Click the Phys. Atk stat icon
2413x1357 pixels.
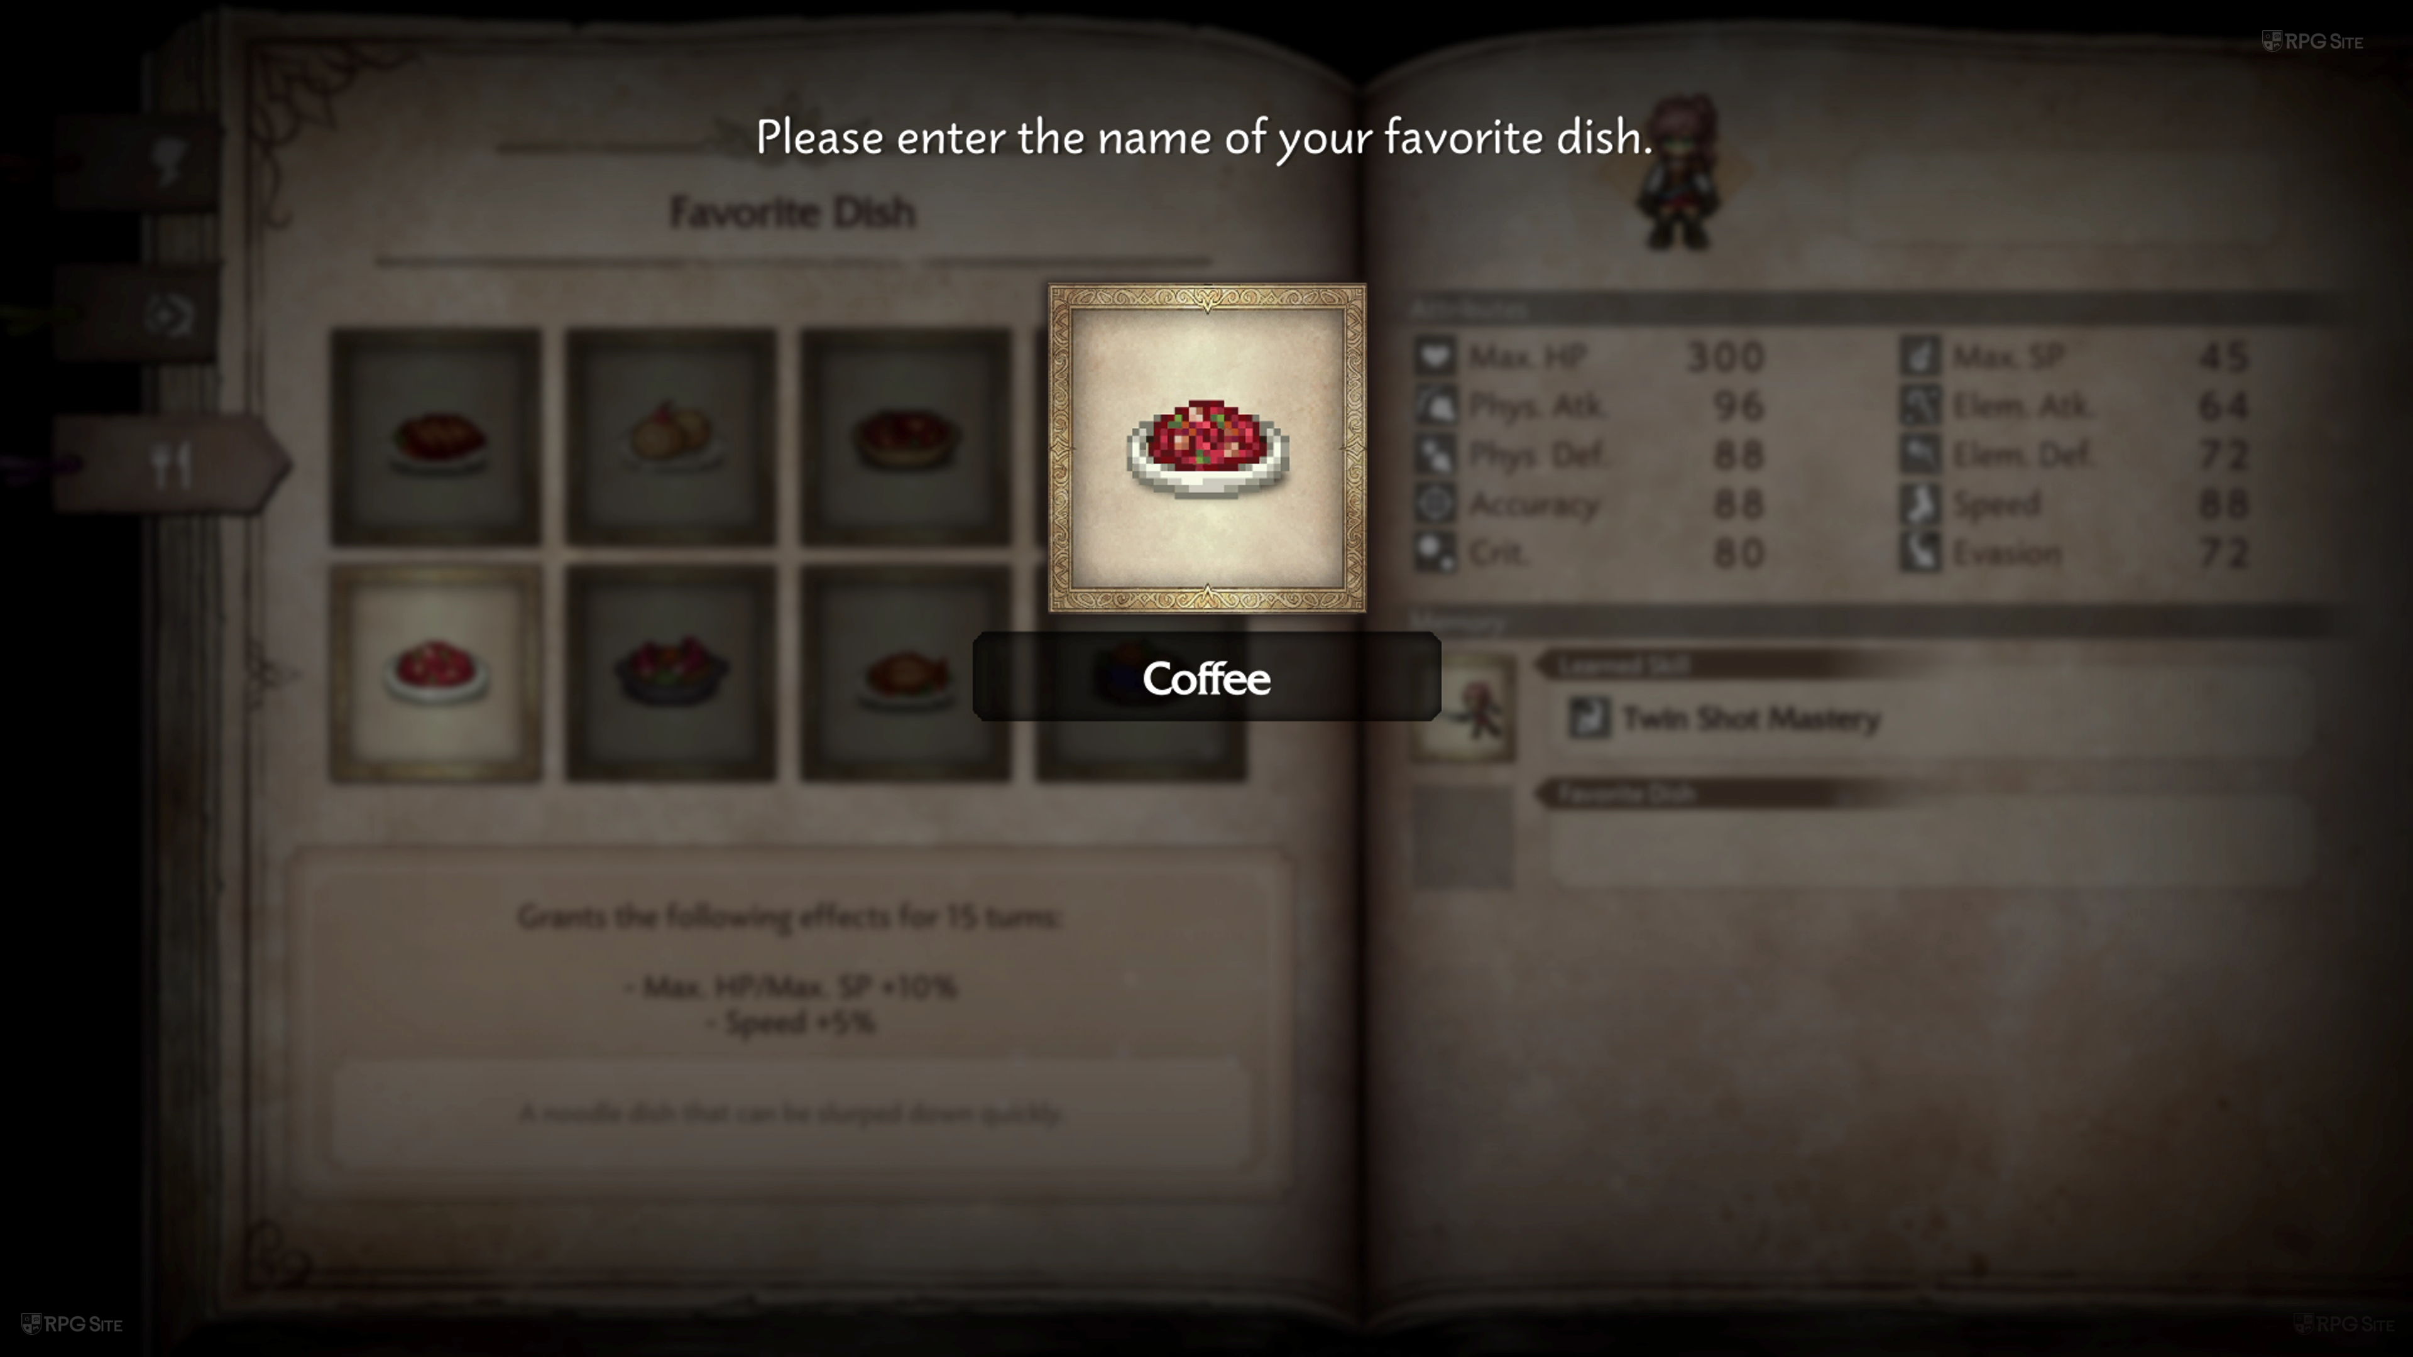click(x=1435, y=405)
